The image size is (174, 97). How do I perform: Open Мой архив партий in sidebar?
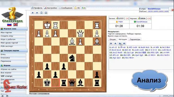(x=13, y=43)
